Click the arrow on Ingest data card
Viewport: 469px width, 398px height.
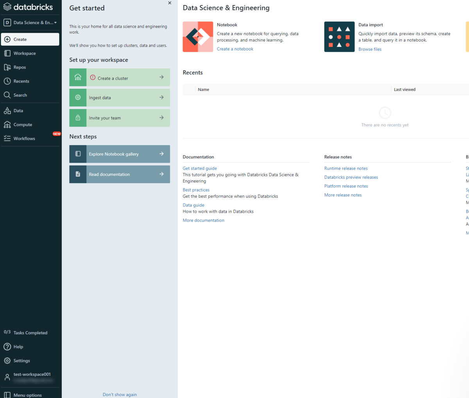(161, 98)
